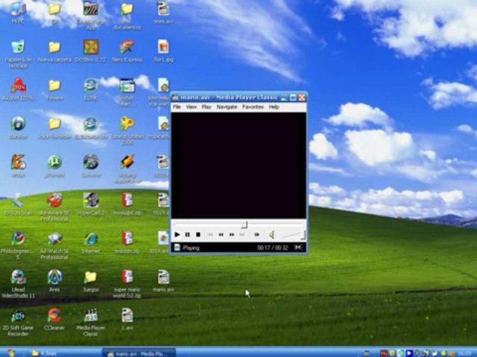The width and height of the screenshot is (477, 357).
Task: Select the super mario world zip file
Action: click(127, 284)
